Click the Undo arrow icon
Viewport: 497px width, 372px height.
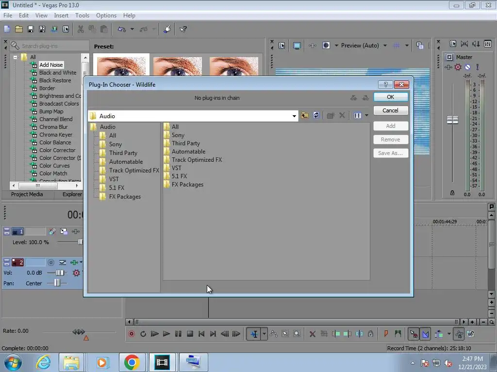click(x=122, y=30)
